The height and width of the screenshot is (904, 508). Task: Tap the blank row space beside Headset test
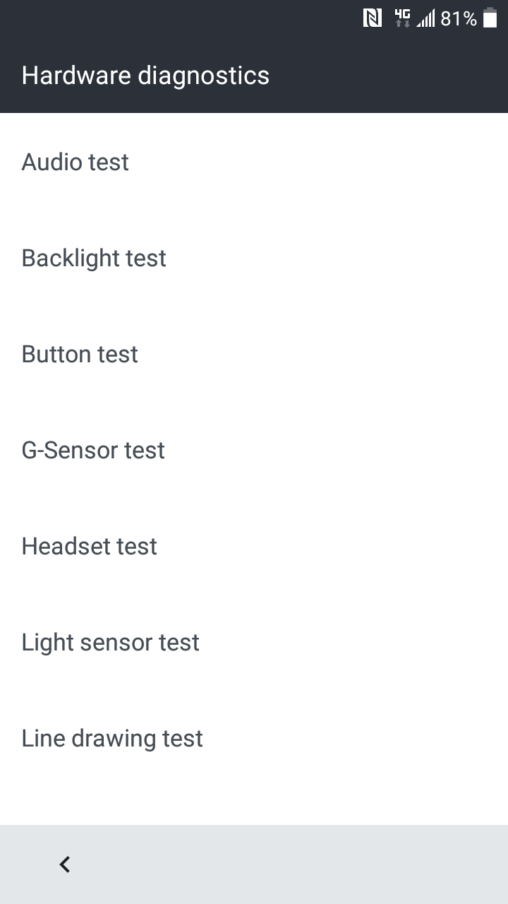click(332, 547)
